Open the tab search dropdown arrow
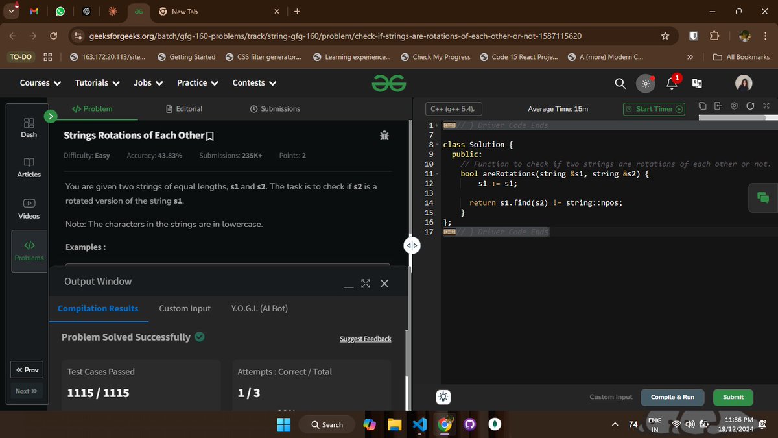The height and width of the screenshot is (438, 778). (x=11, y=11)
